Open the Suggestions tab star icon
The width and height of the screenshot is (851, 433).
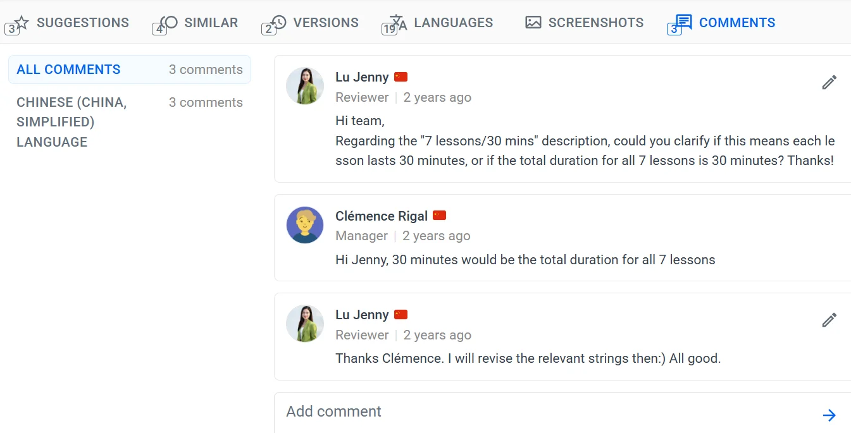[x=22, y=23]
